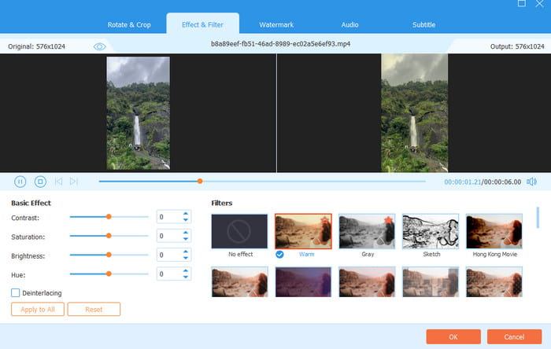
Task: Select the Warm filter thumbnail
Action: pyautogui.click(x=303, y=231)
